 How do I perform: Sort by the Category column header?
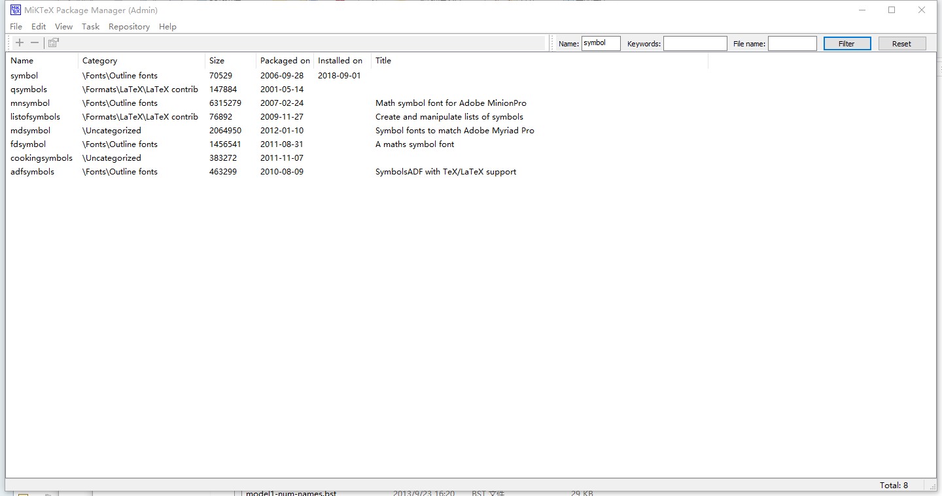click(141, 61)
